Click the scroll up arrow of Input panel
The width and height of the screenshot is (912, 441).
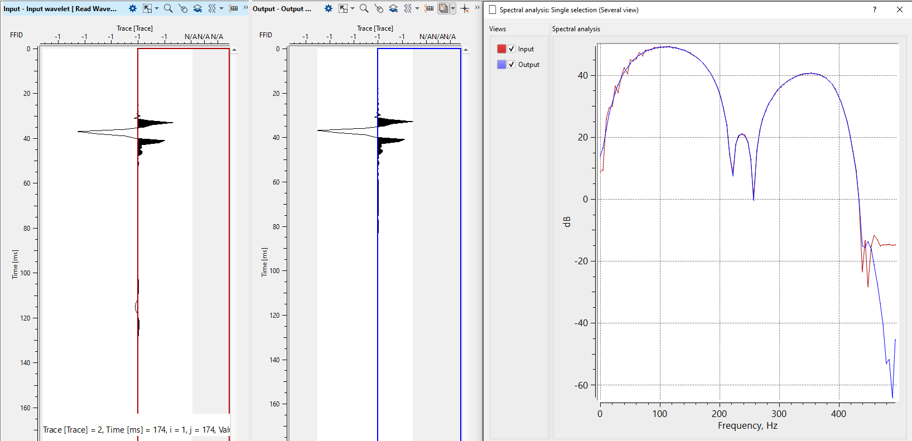point(234,50)
